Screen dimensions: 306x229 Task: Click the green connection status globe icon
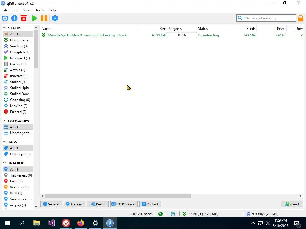160,214
